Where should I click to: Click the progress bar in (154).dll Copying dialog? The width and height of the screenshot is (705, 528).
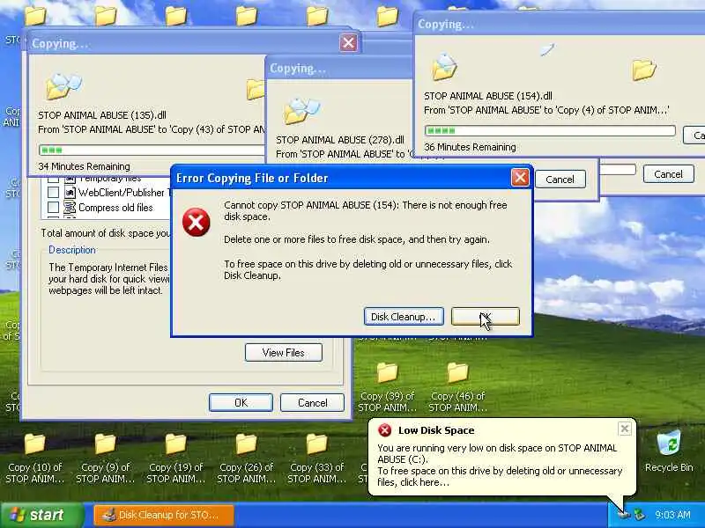click(550, 130)
